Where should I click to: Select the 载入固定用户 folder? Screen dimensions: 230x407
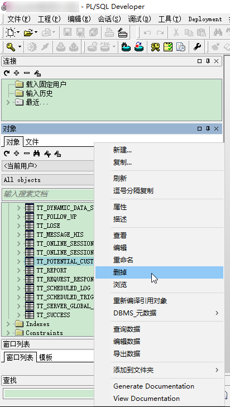46,84
